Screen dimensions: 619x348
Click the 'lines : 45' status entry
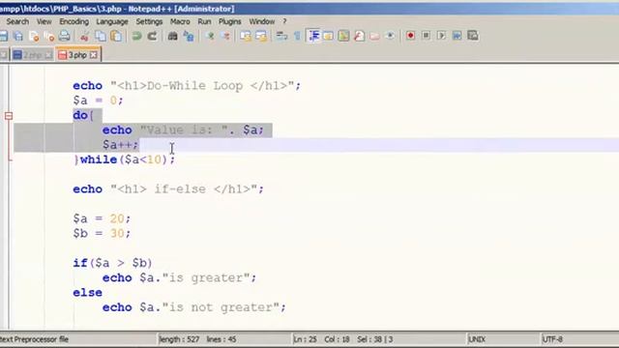click(221, 339)
